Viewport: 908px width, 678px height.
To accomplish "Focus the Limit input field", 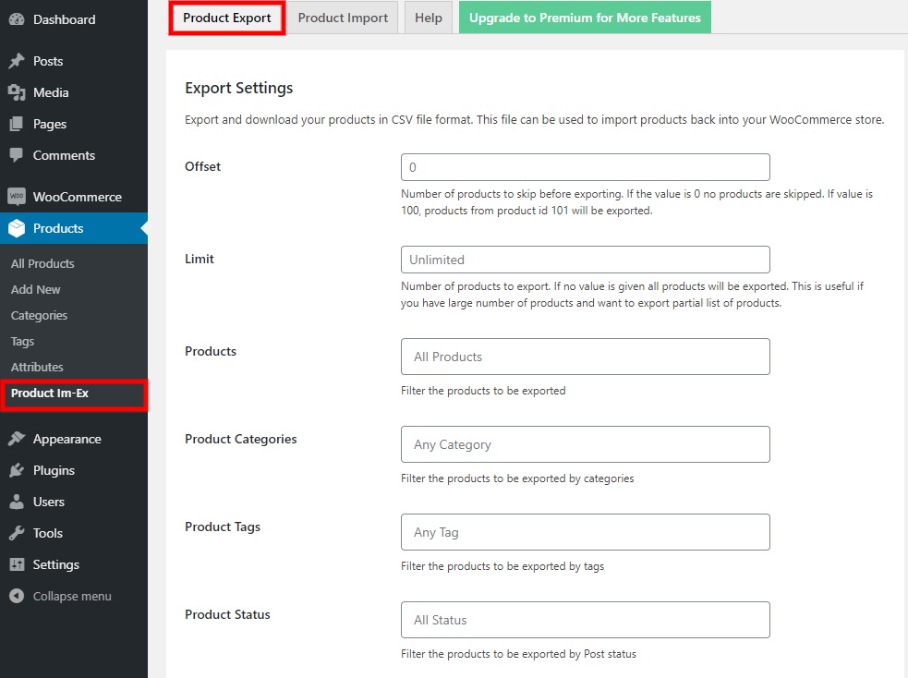I will tap(585, 260).
